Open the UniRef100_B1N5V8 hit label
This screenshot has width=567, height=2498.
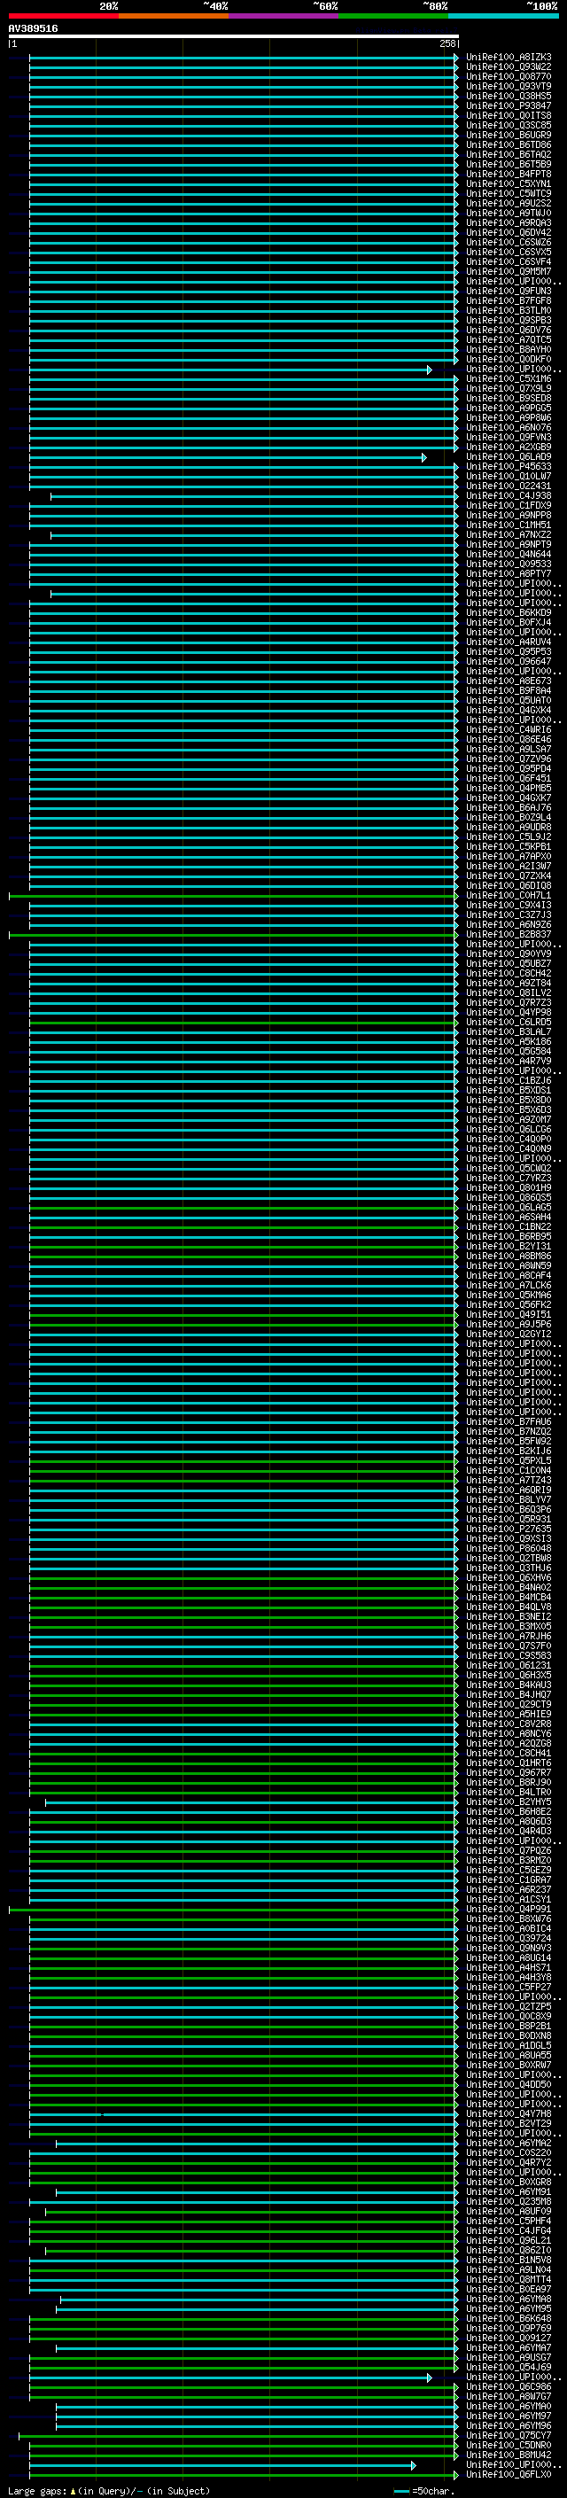click(x=508, y=2261)
